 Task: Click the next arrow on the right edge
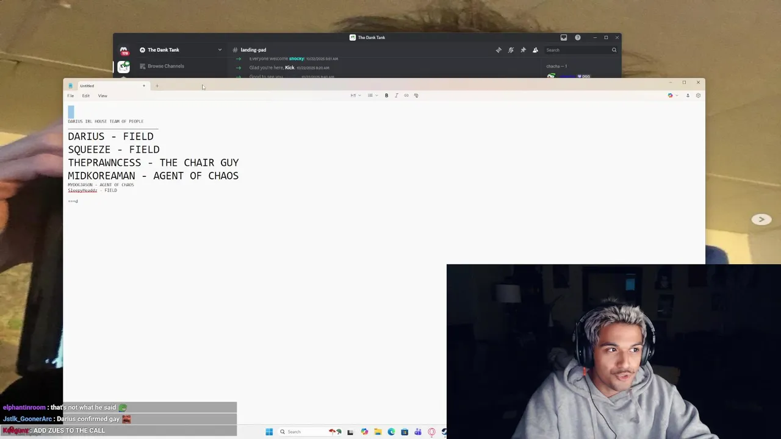pos(761,220)
